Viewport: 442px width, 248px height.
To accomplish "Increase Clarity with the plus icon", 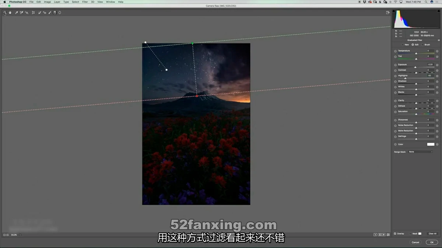I will click(x=437, y=101).
